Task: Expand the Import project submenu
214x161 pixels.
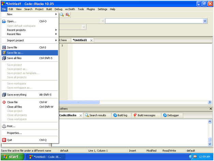Action: [x=30, y=40]
